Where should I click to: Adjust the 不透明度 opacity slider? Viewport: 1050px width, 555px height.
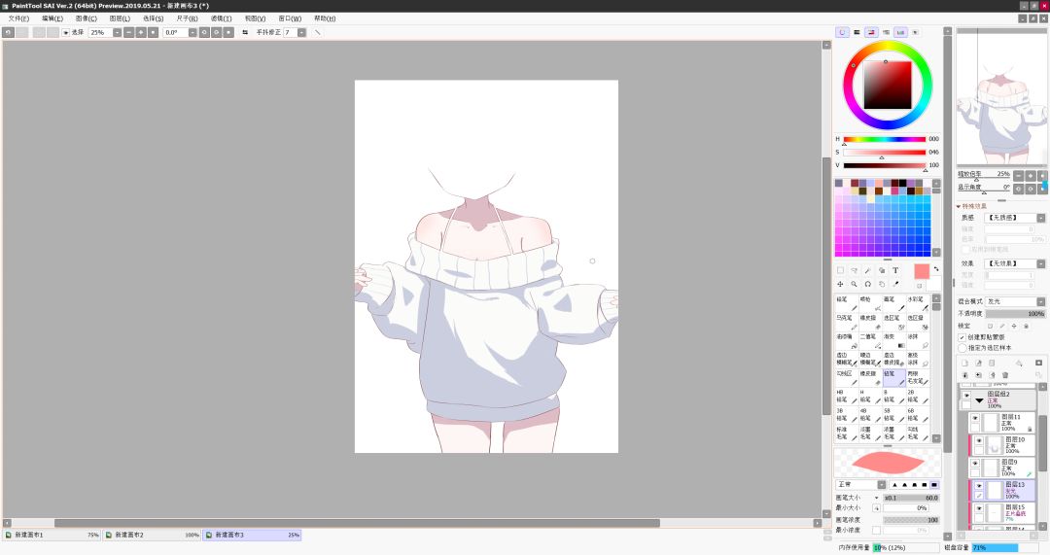point(1015,313)
